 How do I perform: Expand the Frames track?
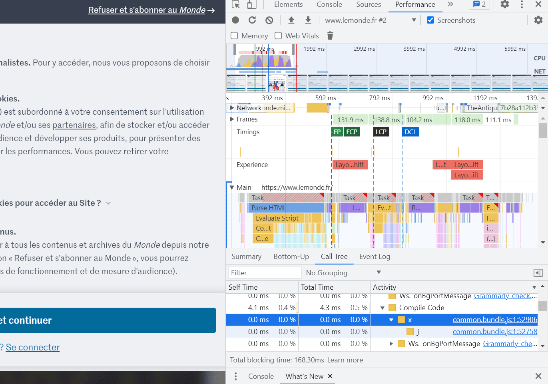(x=232, y=119)
